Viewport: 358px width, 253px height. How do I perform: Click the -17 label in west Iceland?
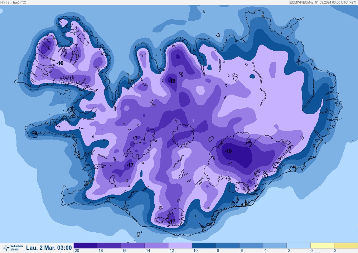coord(130,165)
